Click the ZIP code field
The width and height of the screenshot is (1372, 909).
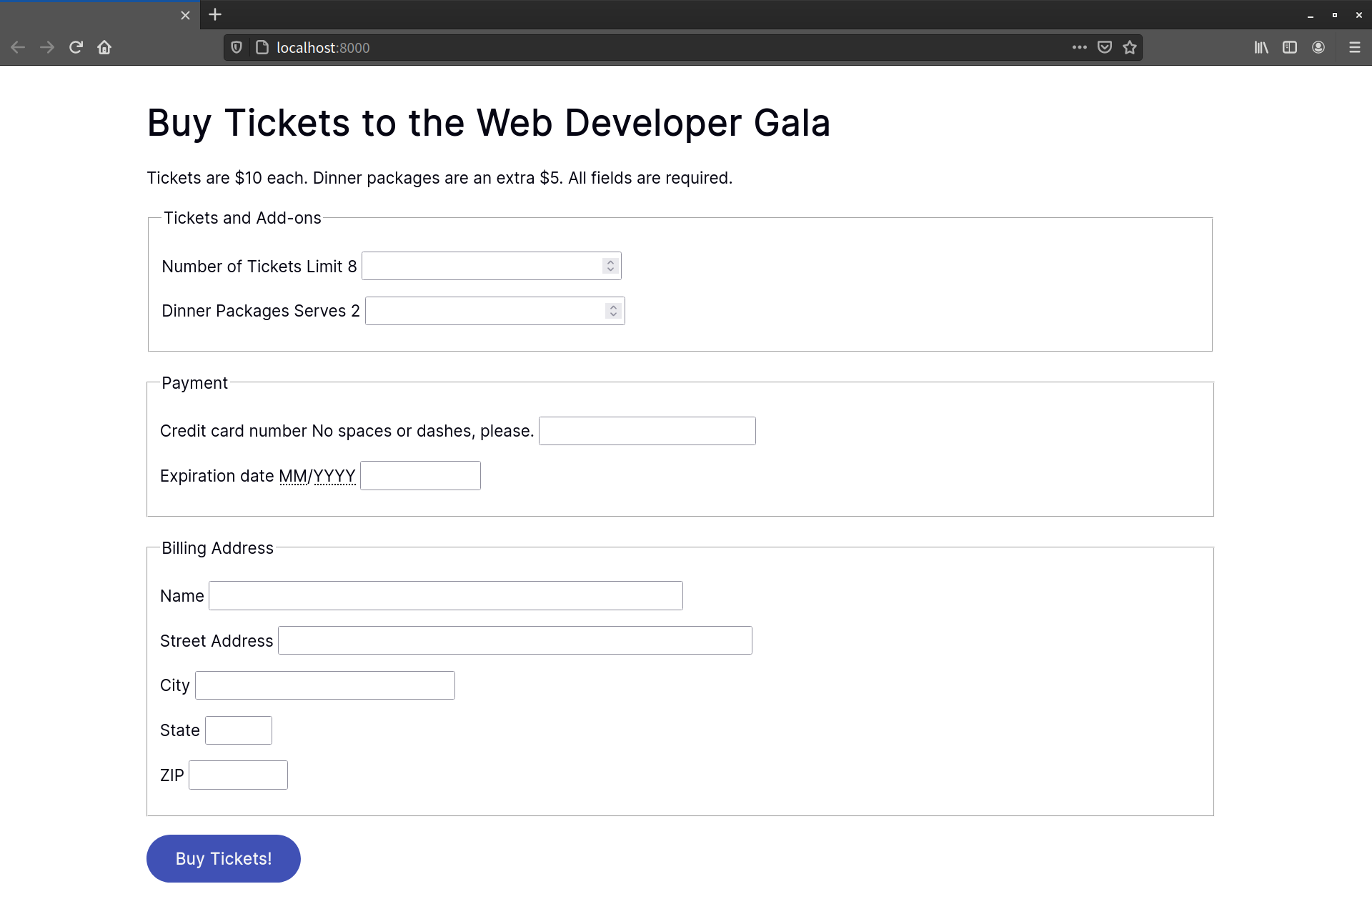pos(238,774)
